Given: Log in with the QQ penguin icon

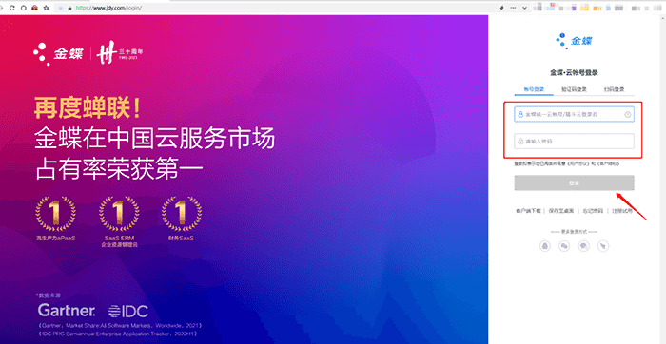Looking at the screenshot, I should pyautogui.click(x=544, y=246).
